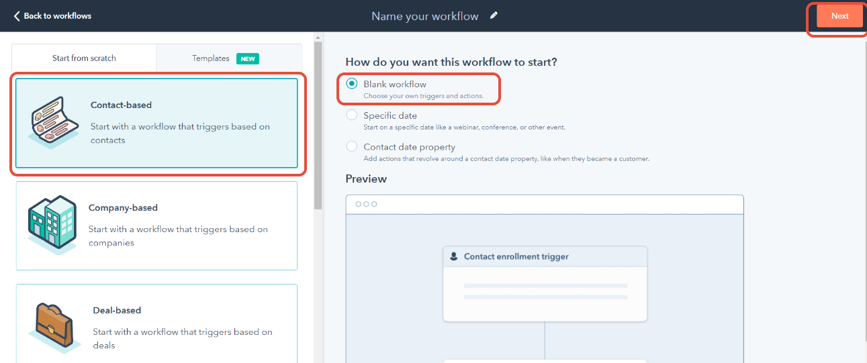Click the Contact enrollment trigger preview box
The width and height of the screenshot is (867, 363).
[545, 284]
